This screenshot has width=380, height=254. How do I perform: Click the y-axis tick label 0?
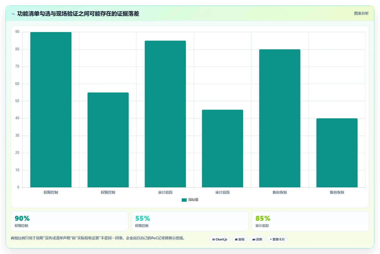click(18, 187)
